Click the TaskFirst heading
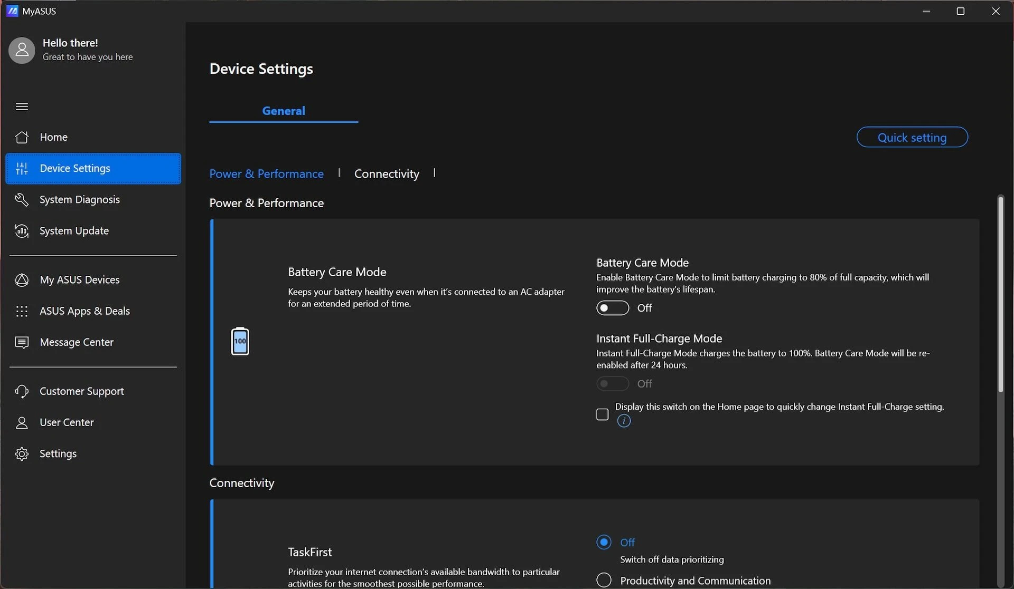Image resolution: width=1014 pixels, height=589 pixels. click(x=309, y=552)
